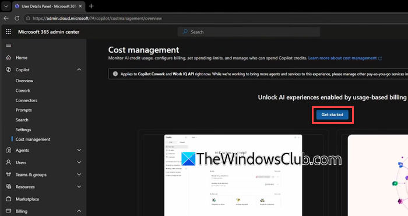The height and width of the screenshot is (216, 408).
Task: Click the browser address bar URL
Action: click(x=97, y=19)
